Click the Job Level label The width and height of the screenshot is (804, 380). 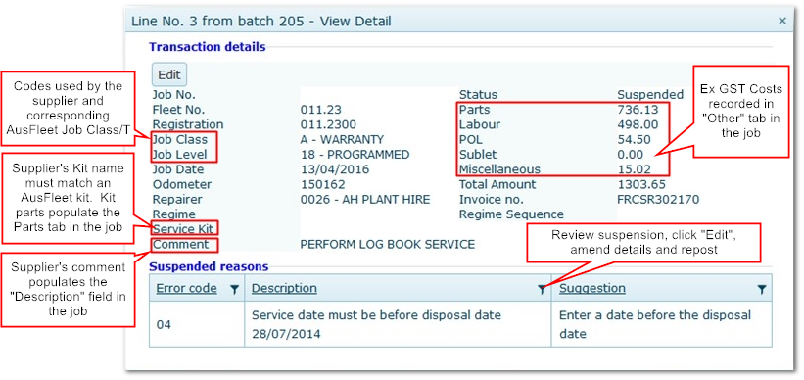coord(179,155)
